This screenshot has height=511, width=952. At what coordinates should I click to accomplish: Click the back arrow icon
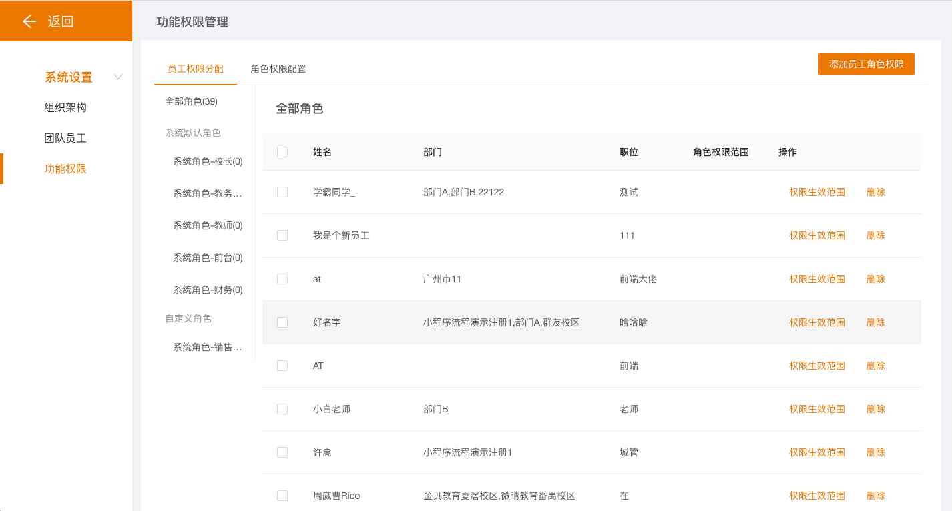29,21
